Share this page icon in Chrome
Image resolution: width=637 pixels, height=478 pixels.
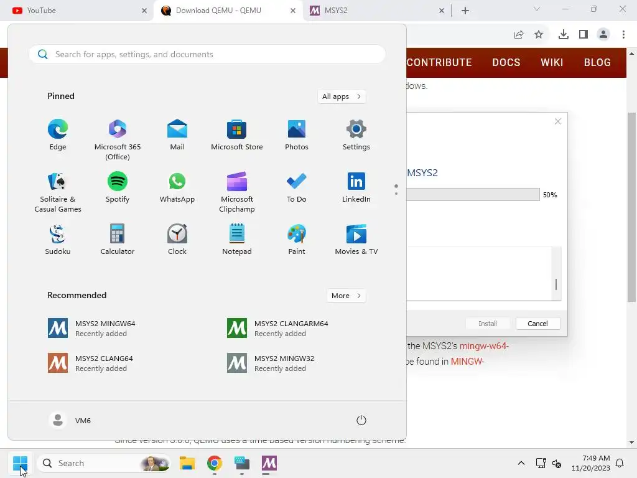pyautogui.click(x=519, y=35)
